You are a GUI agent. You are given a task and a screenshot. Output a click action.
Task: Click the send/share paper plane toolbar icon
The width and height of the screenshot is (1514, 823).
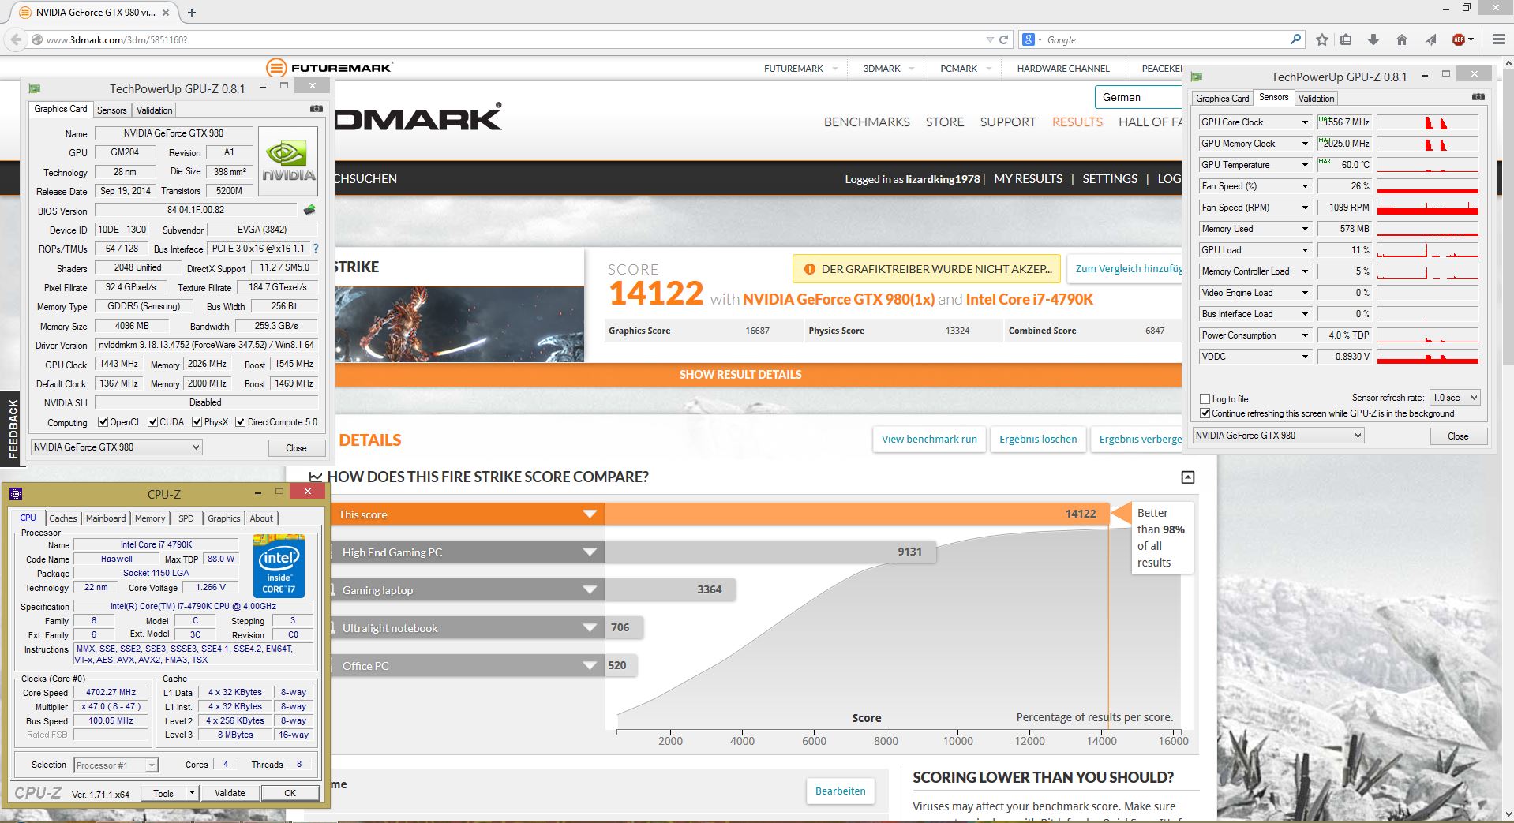coord(1430,39)
